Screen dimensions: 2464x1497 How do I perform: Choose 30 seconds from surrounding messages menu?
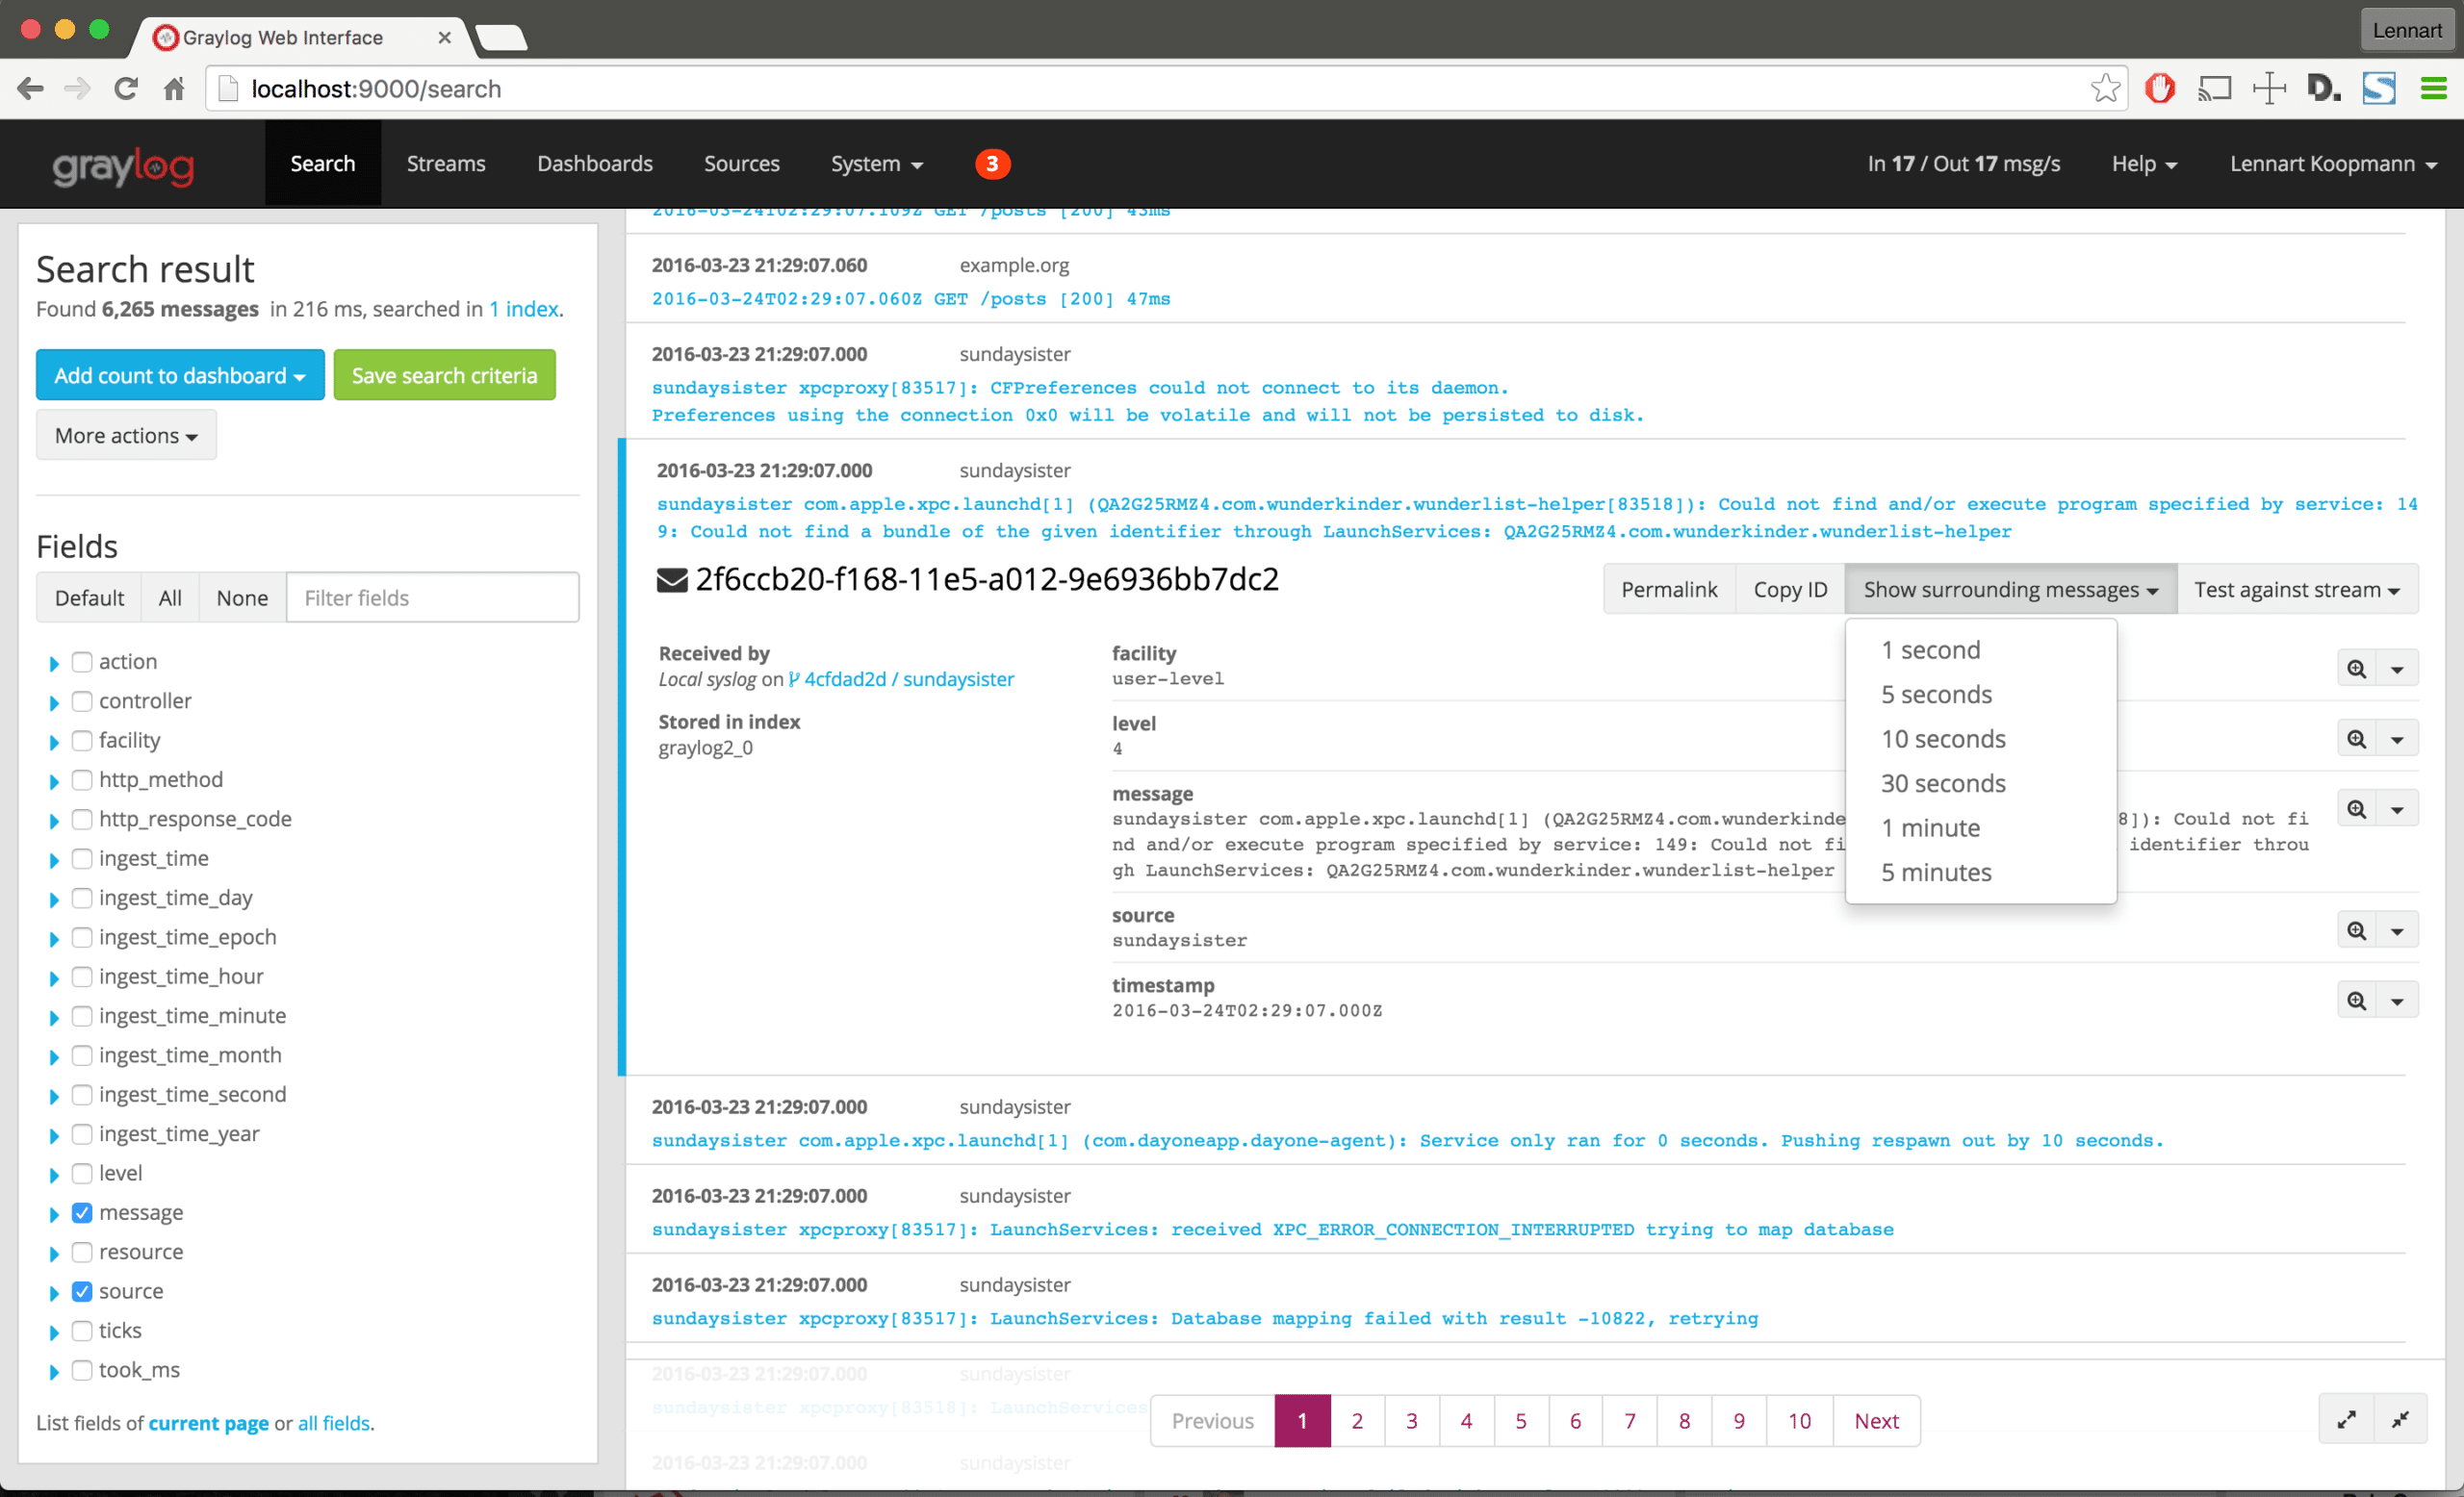(x=1942, y=783)
